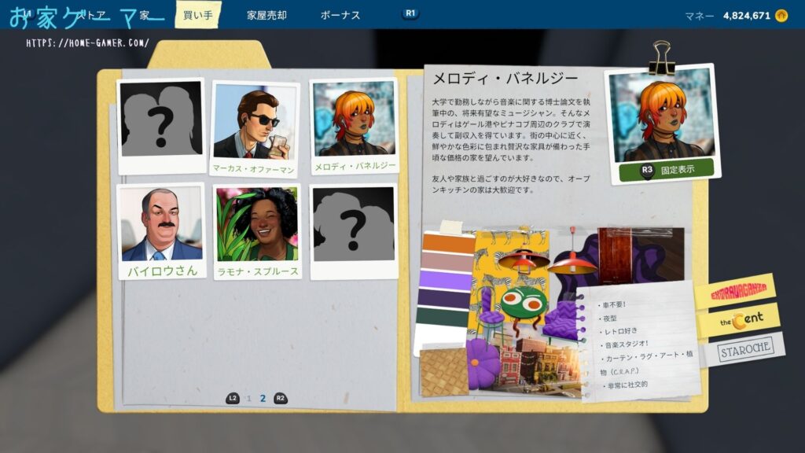Pick the bright purple color swatch
The width and height of the screenshot is (805, 453).
[x=446, y=280]
